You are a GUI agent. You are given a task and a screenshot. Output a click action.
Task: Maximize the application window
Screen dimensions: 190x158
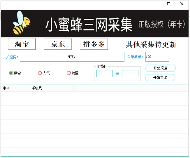(169, 4)
